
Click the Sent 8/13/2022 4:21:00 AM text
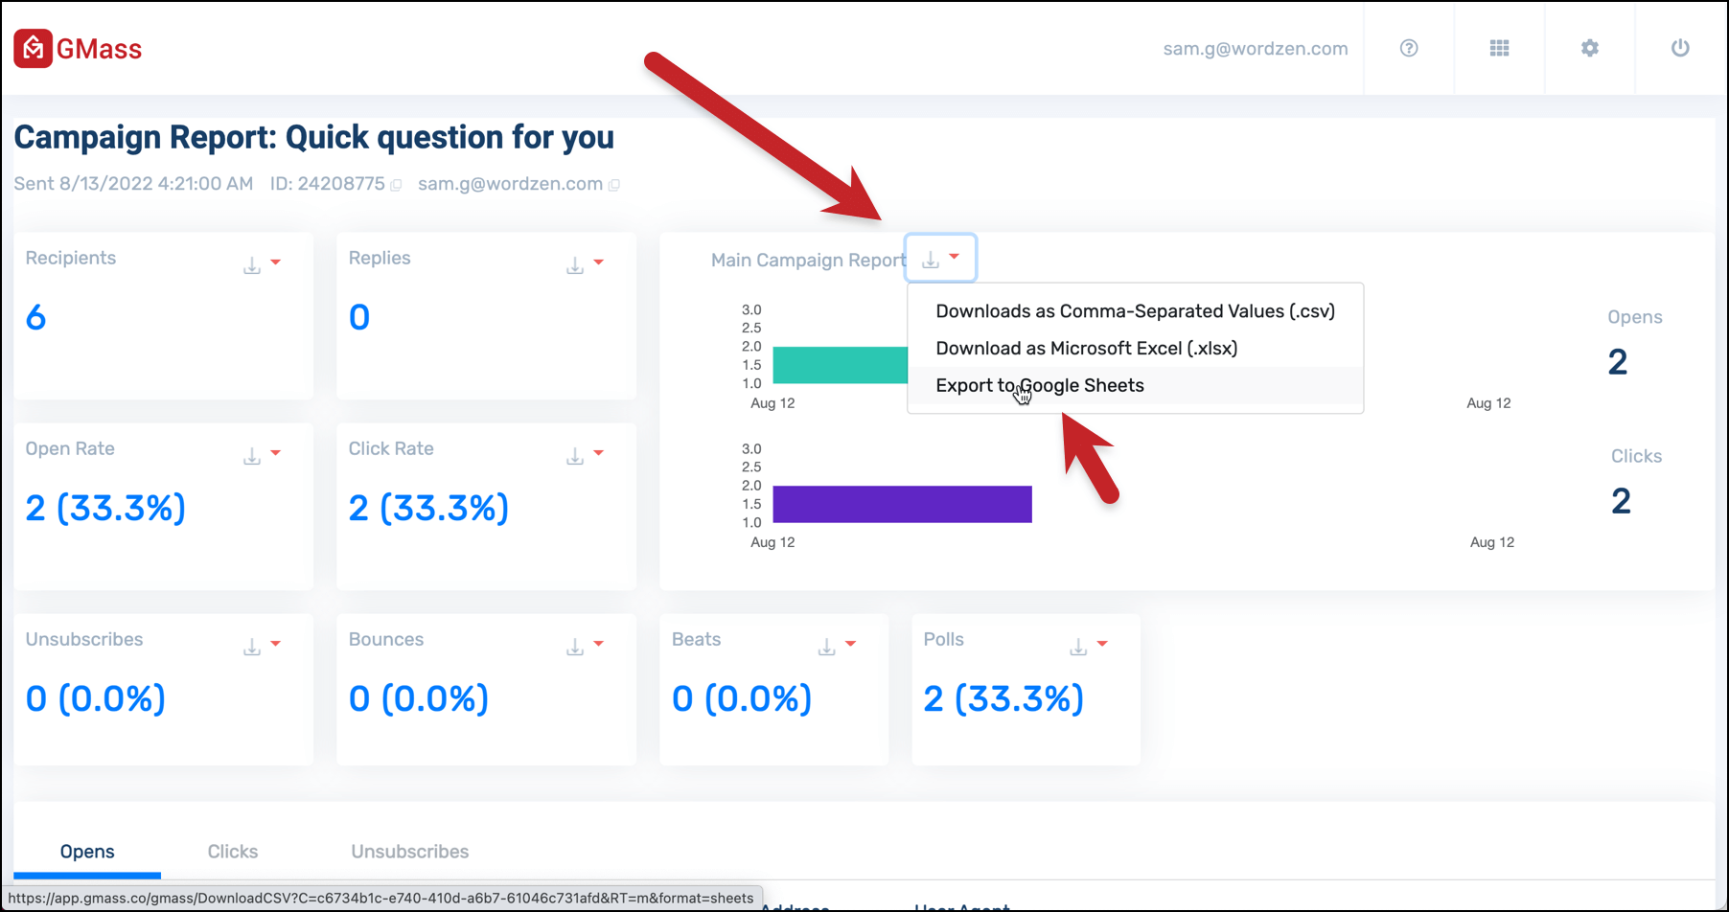[133, 184]
